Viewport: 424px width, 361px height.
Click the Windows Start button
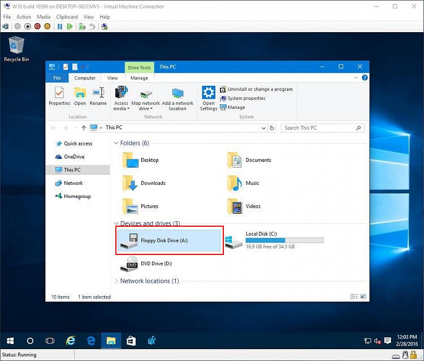[x=10, y=341]
